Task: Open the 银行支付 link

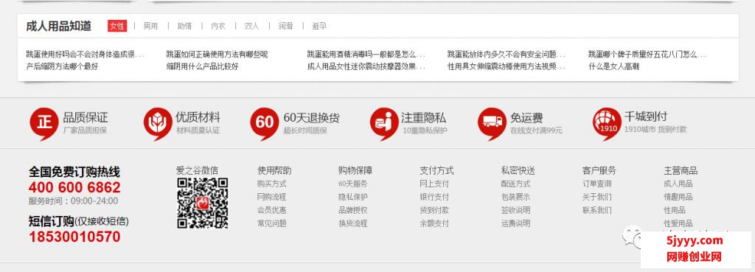Action: [434, 197]
